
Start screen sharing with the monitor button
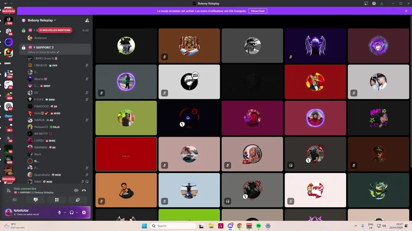tap(35, 200)
